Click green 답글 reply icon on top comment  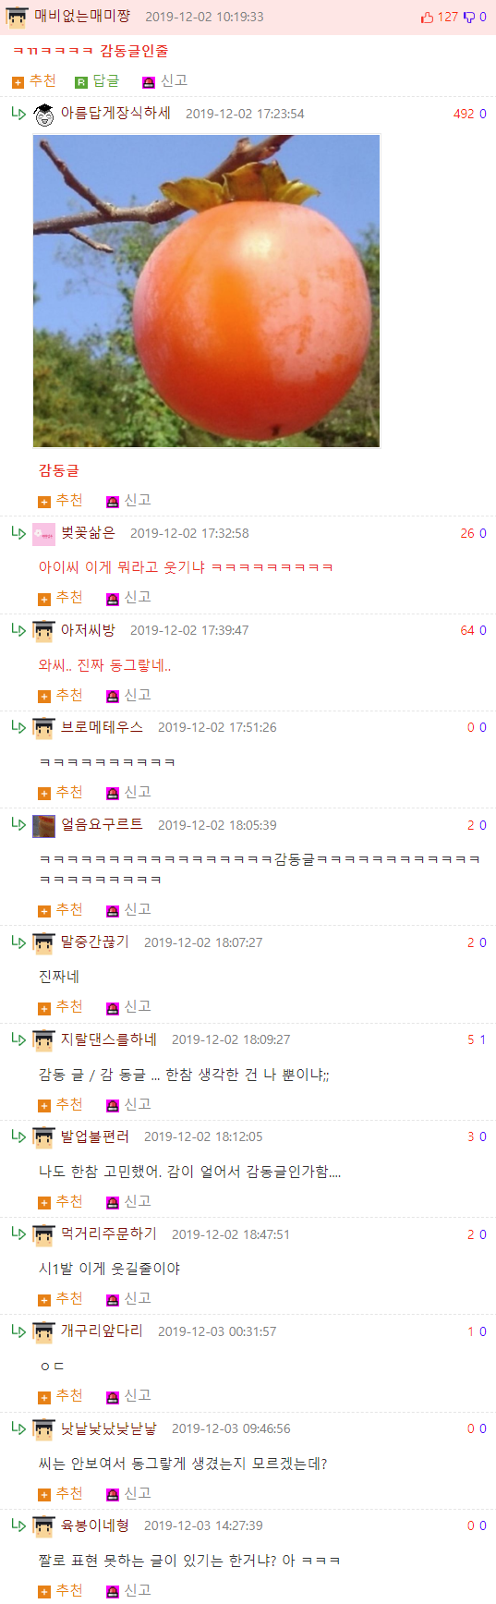(81, 82)
